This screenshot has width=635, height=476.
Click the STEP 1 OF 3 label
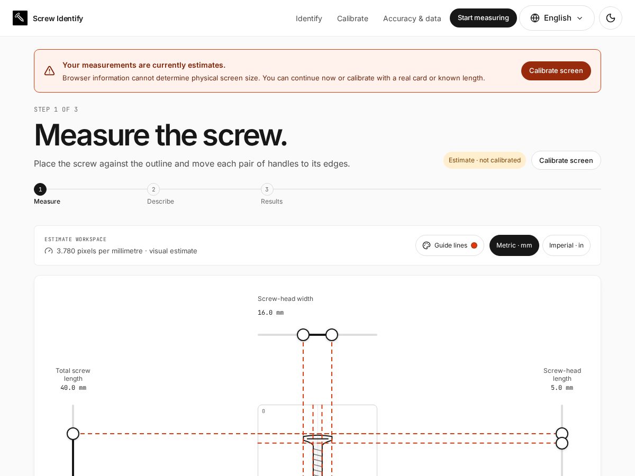(56, 109)
